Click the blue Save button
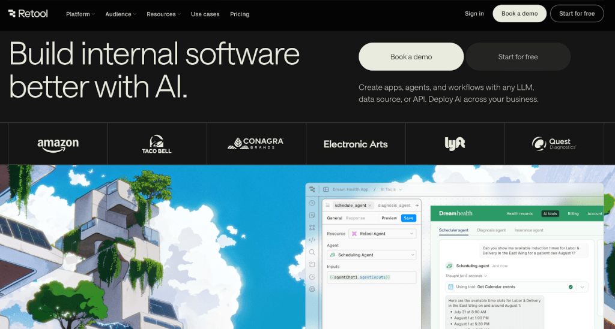 [x=408, y=218]
